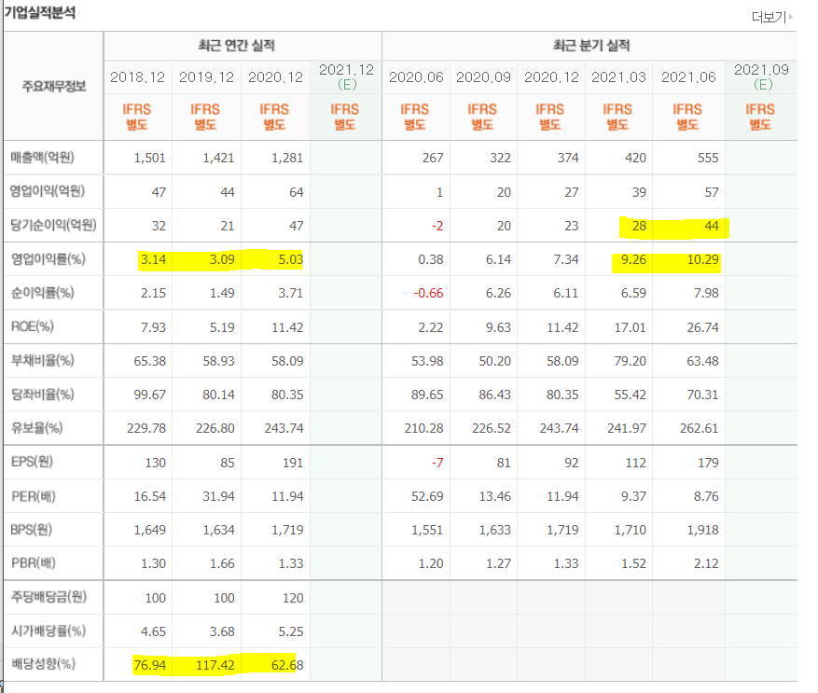The height and width of the screenshot is (693, 818).
Task: Select quick ratio value 99.67
Action: pyautogui.click(x=150, y=395)
